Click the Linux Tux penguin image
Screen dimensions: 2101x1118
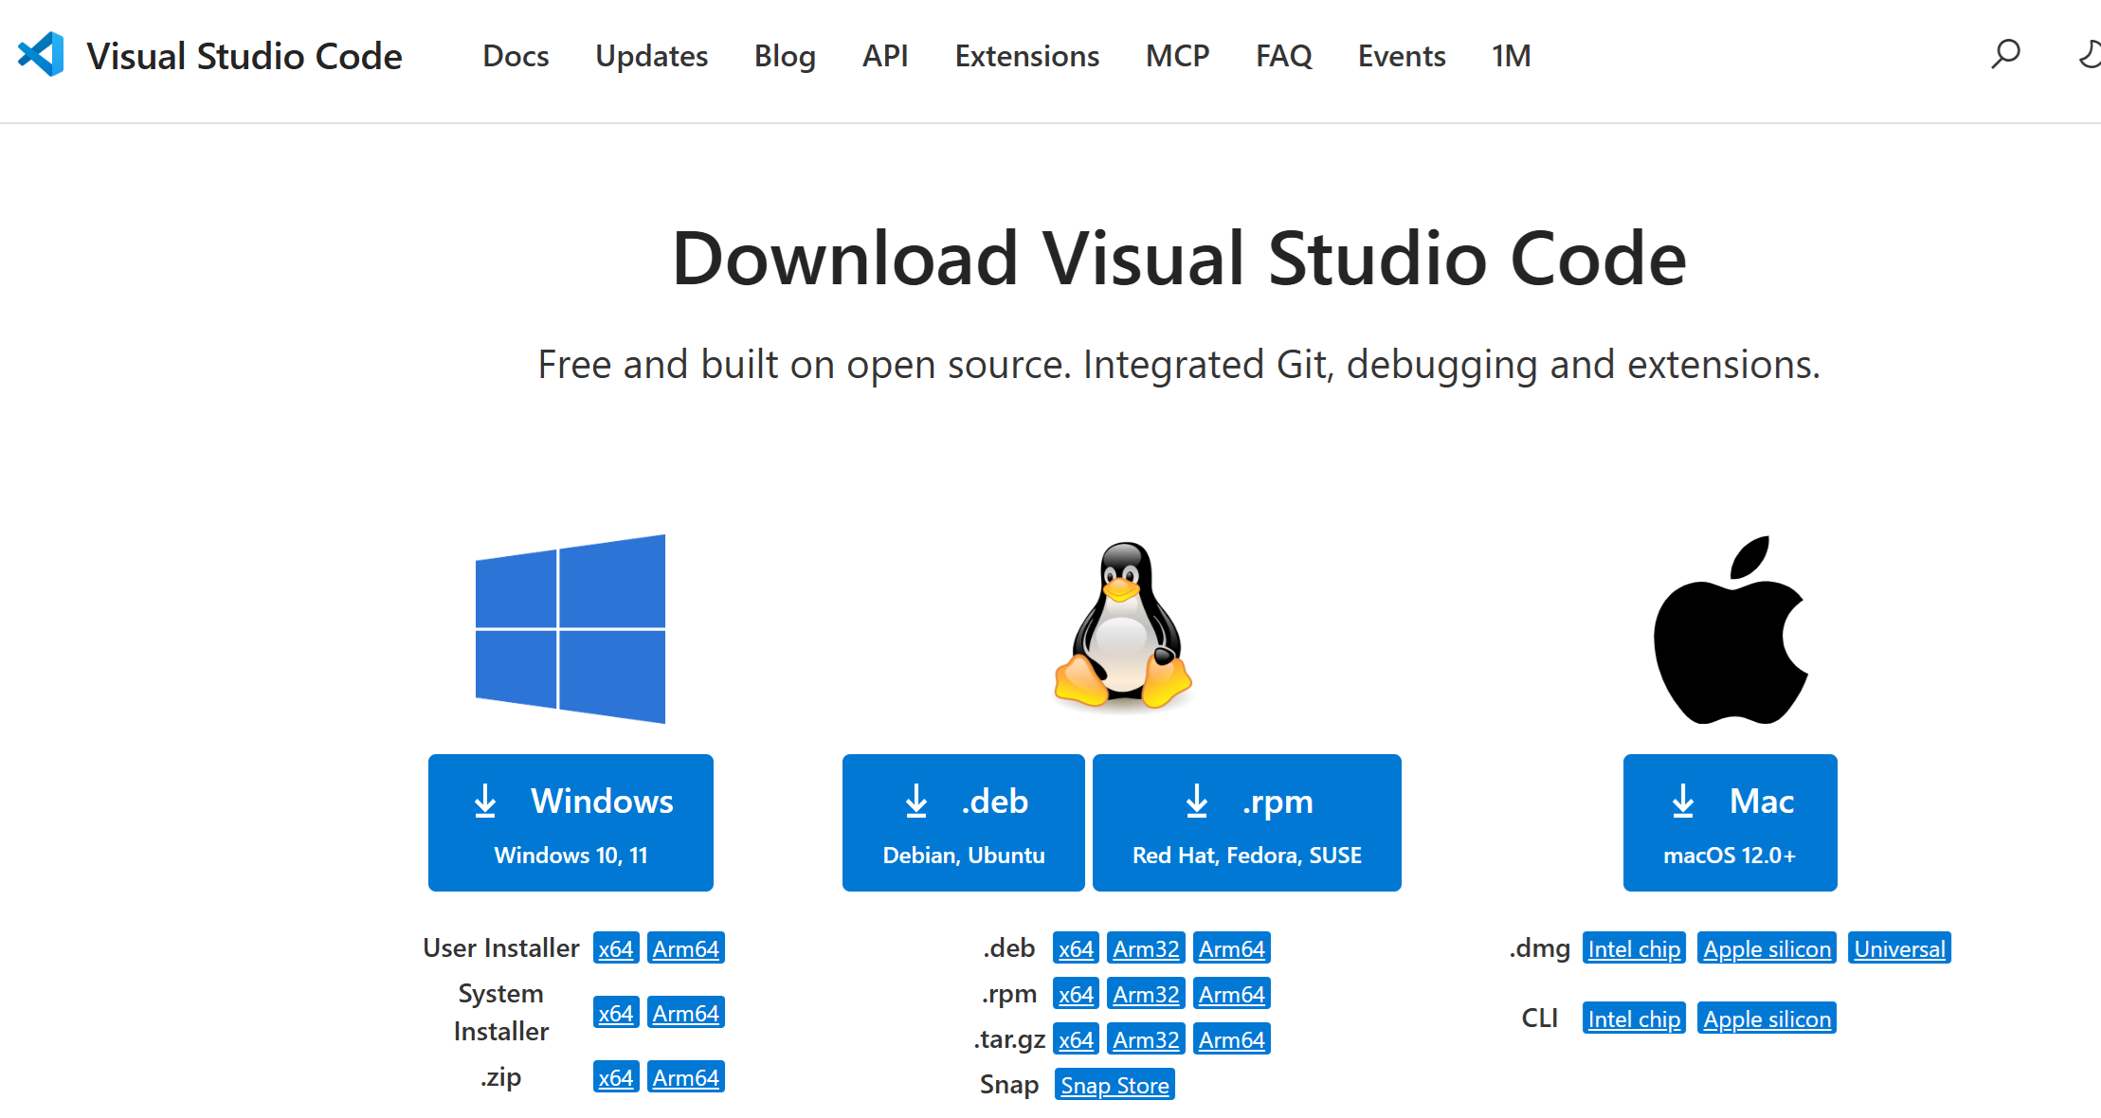1123,625
